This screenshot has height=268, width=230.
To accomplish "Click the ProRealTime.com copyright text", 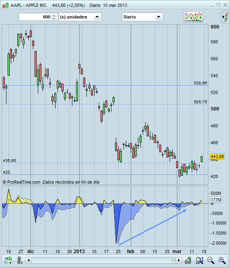I will click(22, 182).
